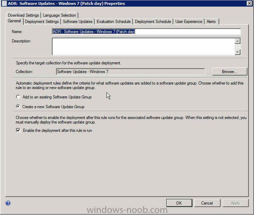Open the Evaluation Schedule tab

click(113, 22)
